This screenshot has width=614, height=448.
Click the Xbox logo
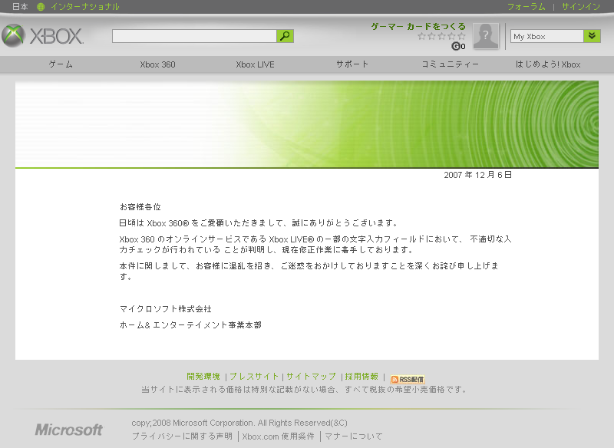click(43, 36)
